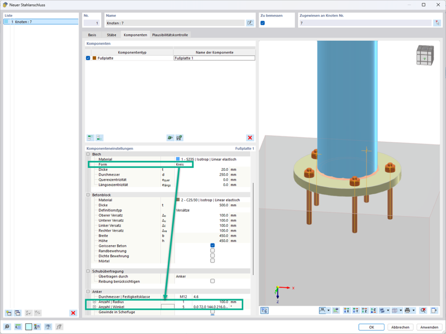The height and width of the screenshot is (334, 446).
Task: Click the Name field containing Knoten : 7
Action: click(x=175, y=23)
